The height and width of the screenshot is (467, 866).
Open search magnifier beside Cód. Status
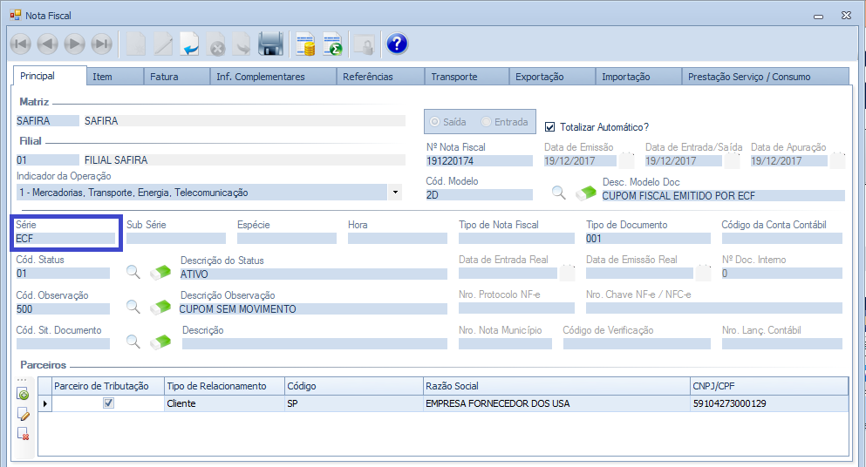[x=133, y=272]
